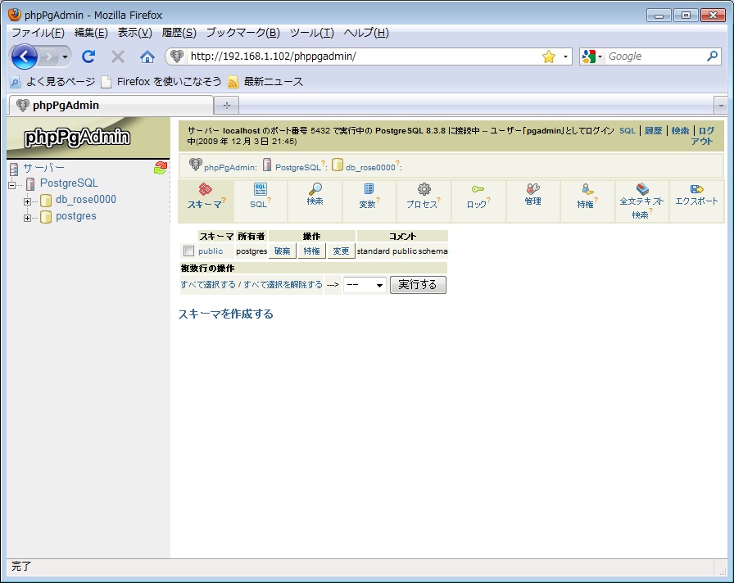Screen dimensions: 734x583
Task: Click the 検索 link in top bar
Action: [x=680, y=131]
